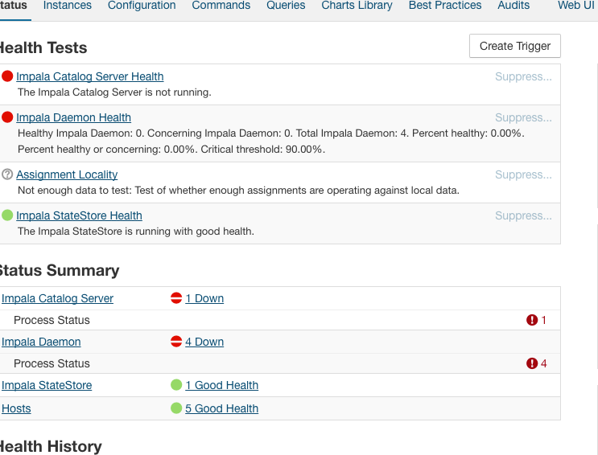
Task: Click Process Status under Impala Catalog Server
Action: point(52,320)
